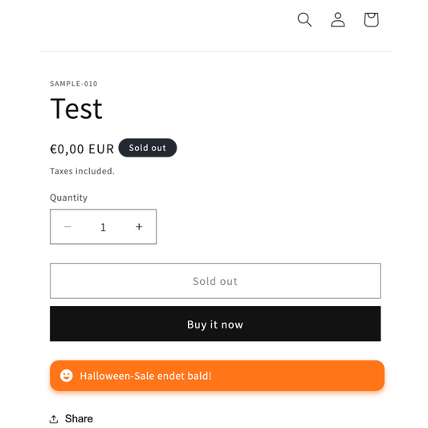Viewport: 428px width, 428px height.
Task: Click the outlined Sold out button
Action: point(215,281)
